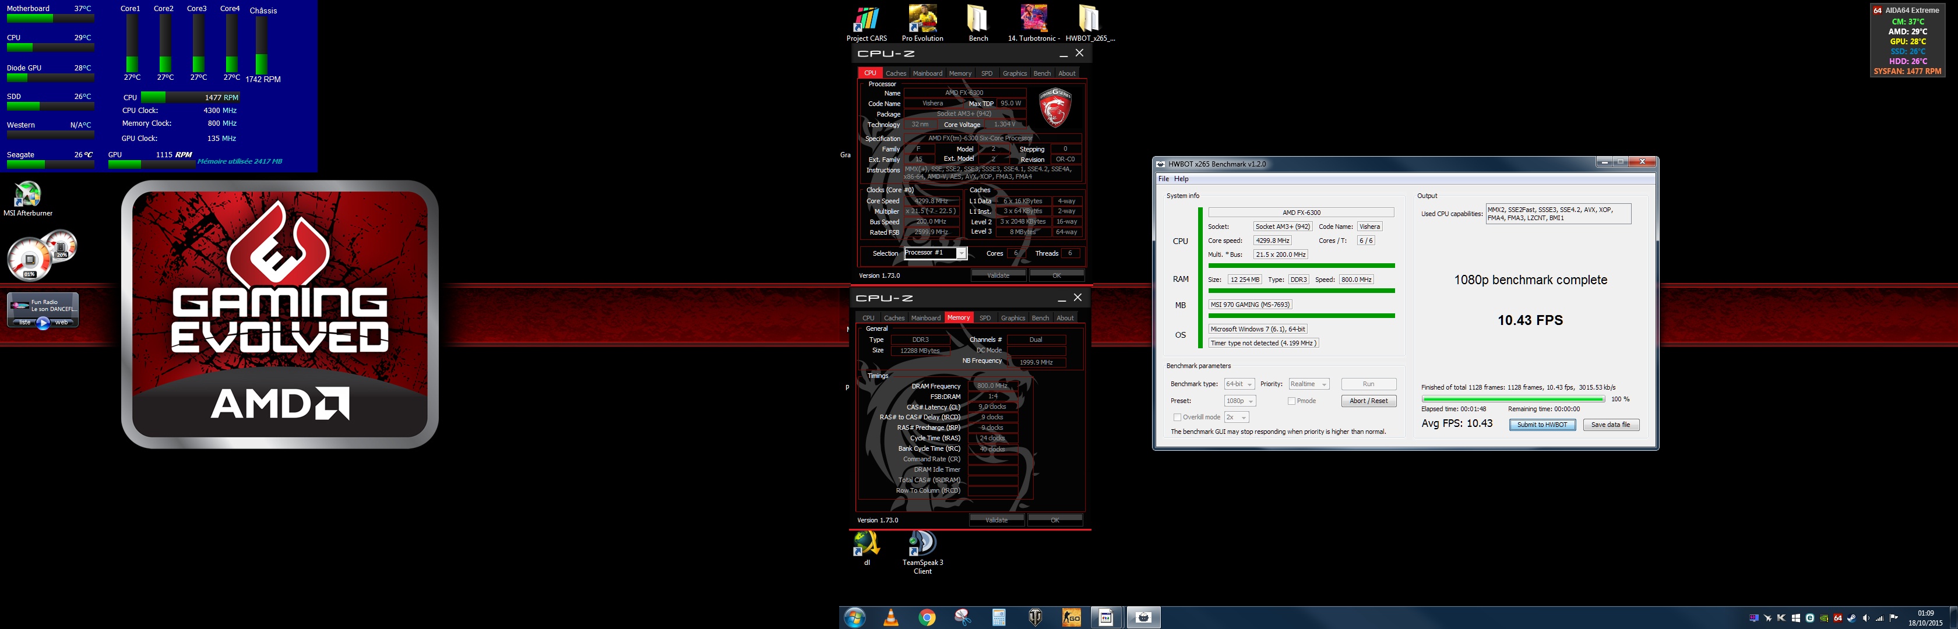Click the Motherboard temperature bar in sidebar gadget
The width and height of the screenshot is (1958, 629).
50,18
